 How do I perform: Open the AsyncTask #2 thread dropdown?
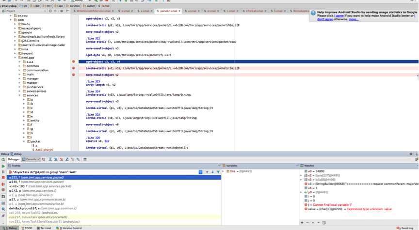point(200,172)
